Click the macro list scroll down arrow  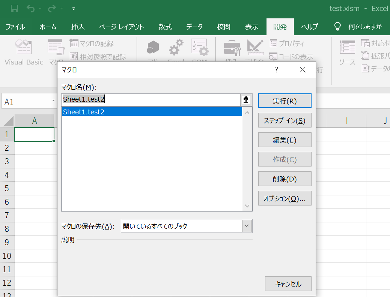pos(247,206)
